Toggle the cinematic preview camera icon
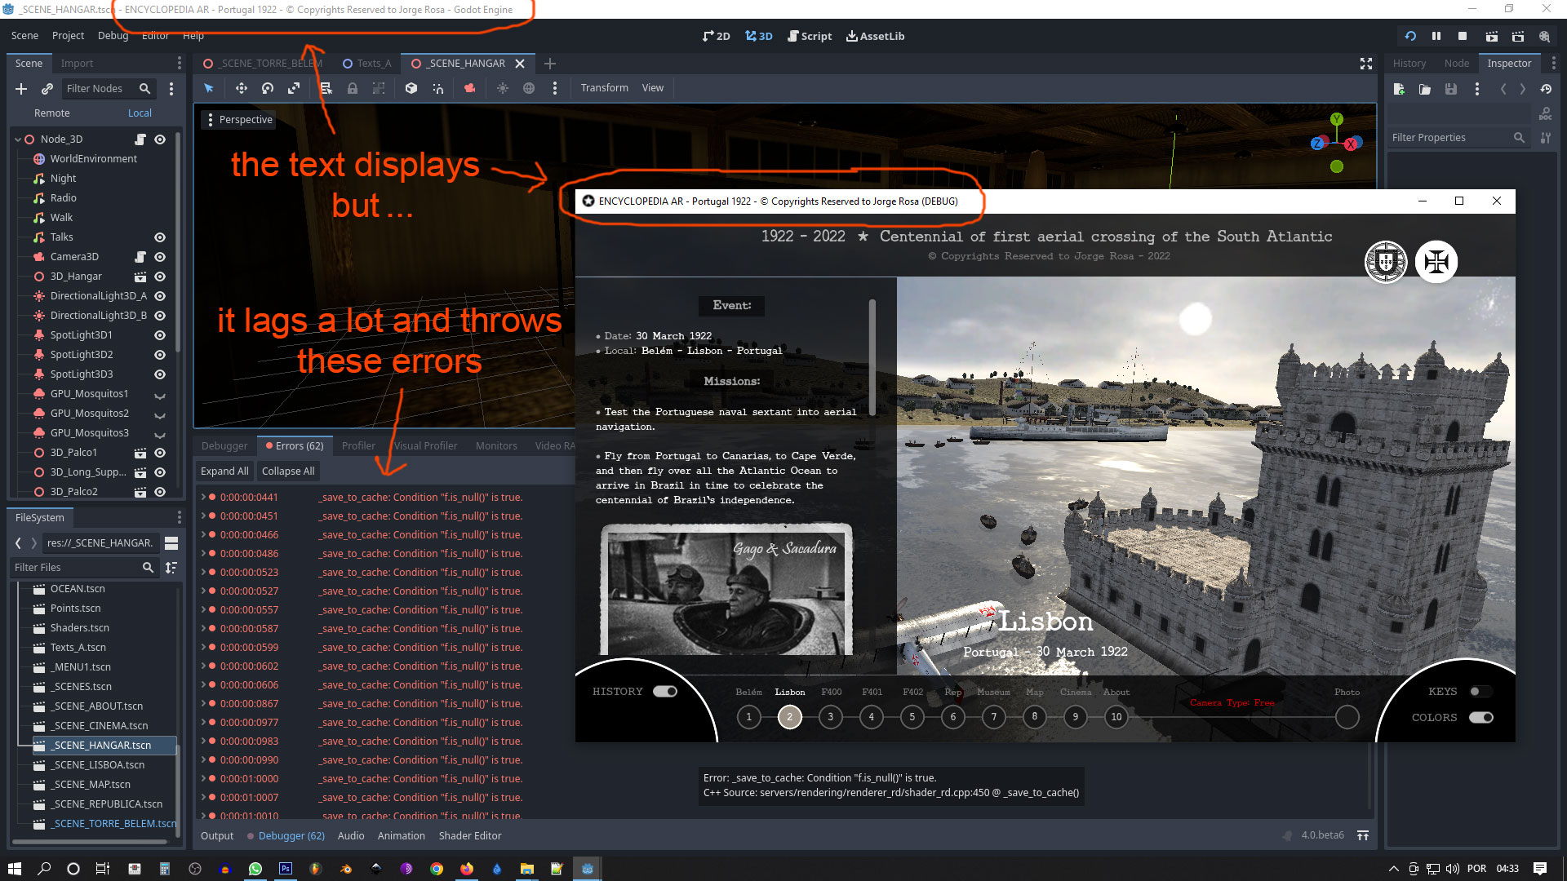 pos(470,88)
